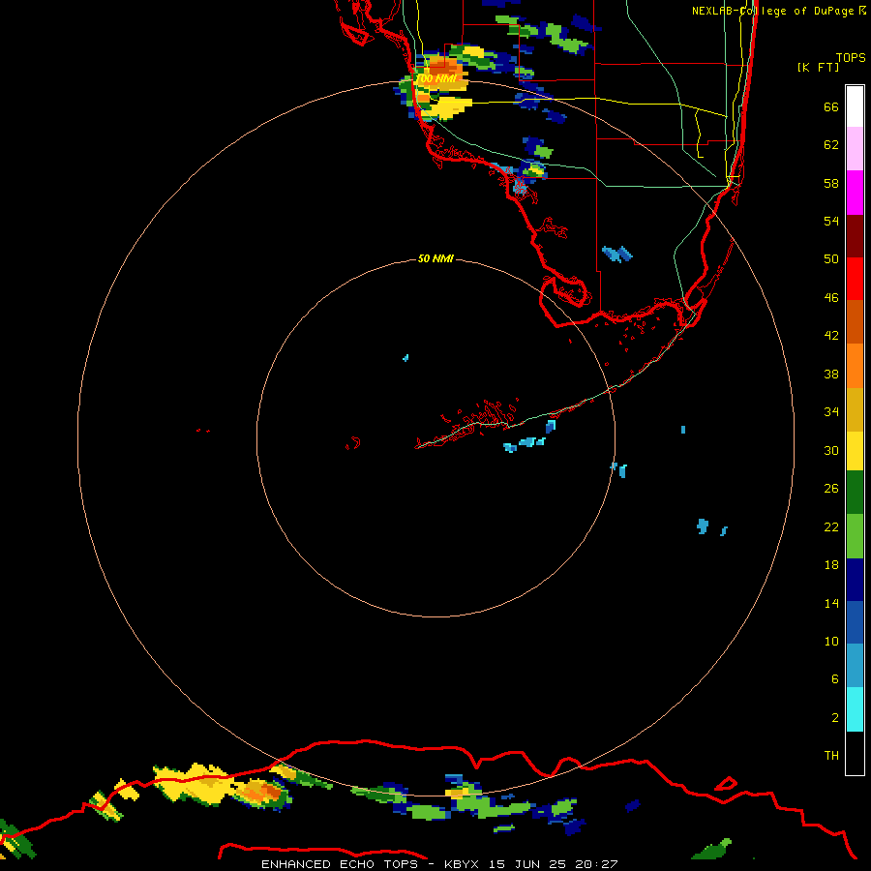Screen dimensions: 871x871
Task: Click the legend value 62
Action: coord(831,145)
